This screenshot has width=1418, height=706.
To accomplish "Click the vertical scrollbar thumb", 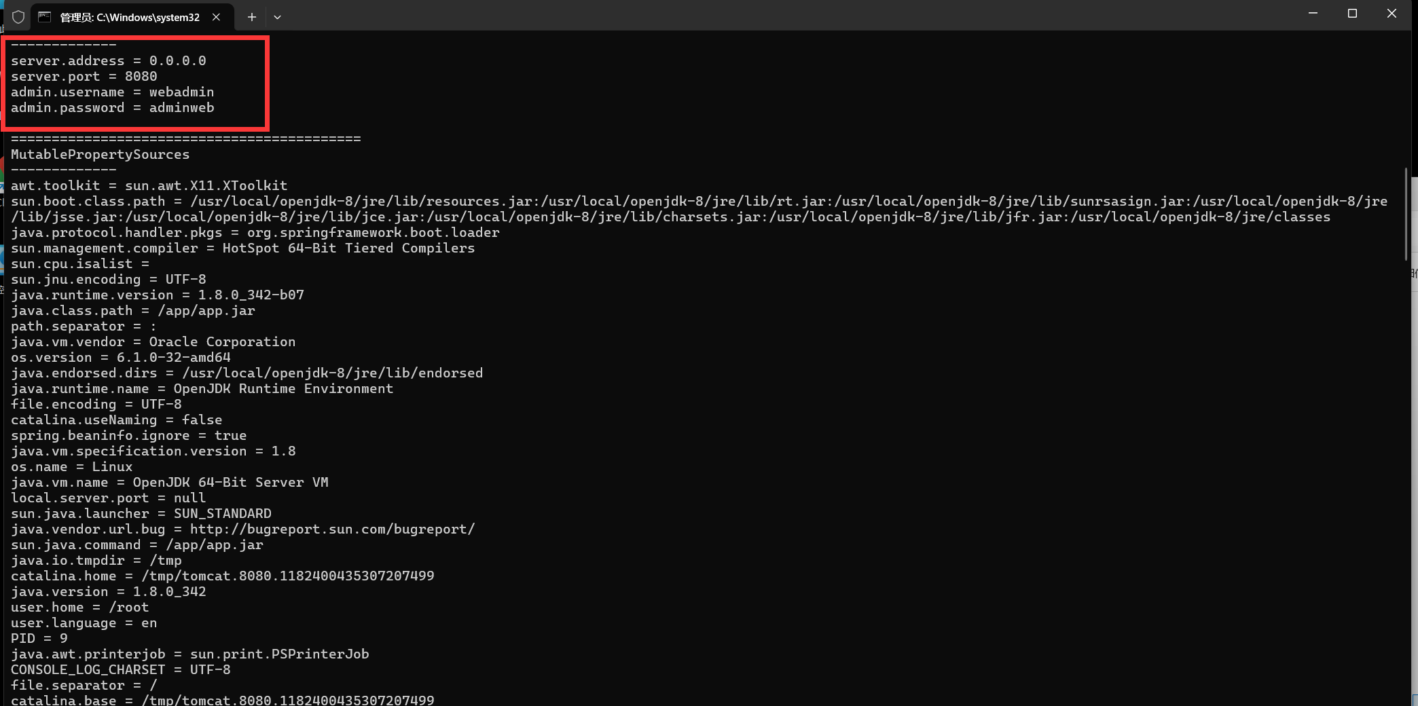I will point(1406,214).
